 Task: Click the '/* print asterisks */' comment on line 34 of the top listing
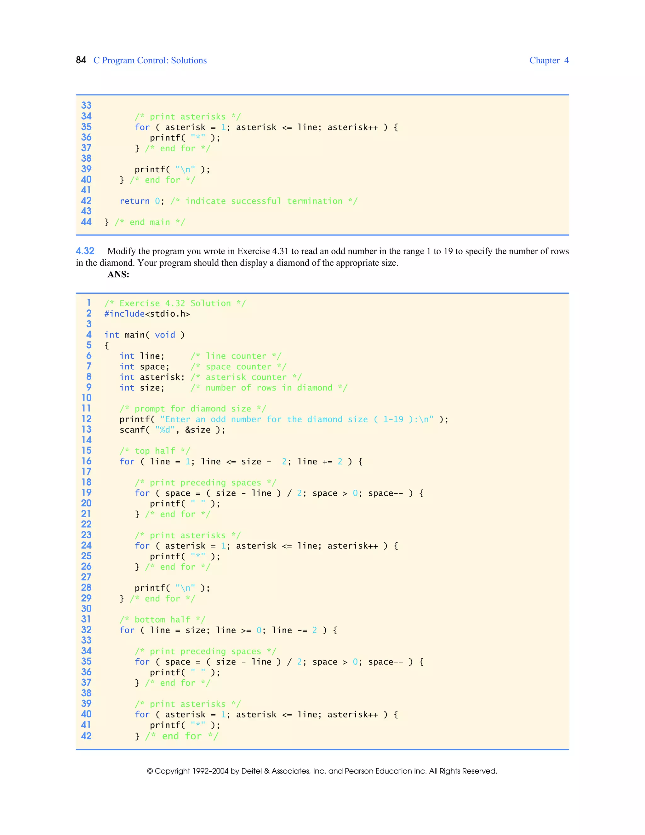pyautogui.click(x=188, y=117)
